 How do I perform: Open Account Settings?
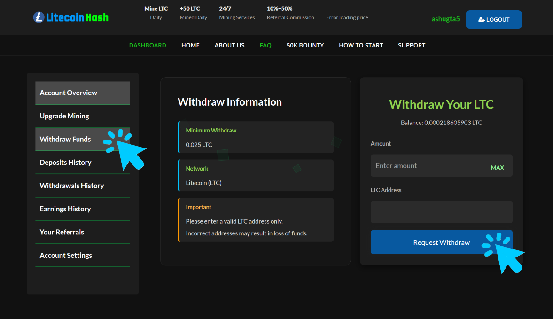[x=66, y=255]
